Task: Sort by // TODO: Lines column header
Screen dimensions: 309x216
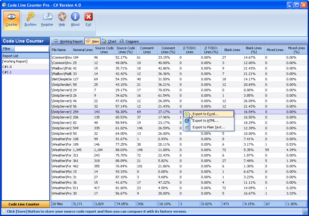Action: coord(190,50)
